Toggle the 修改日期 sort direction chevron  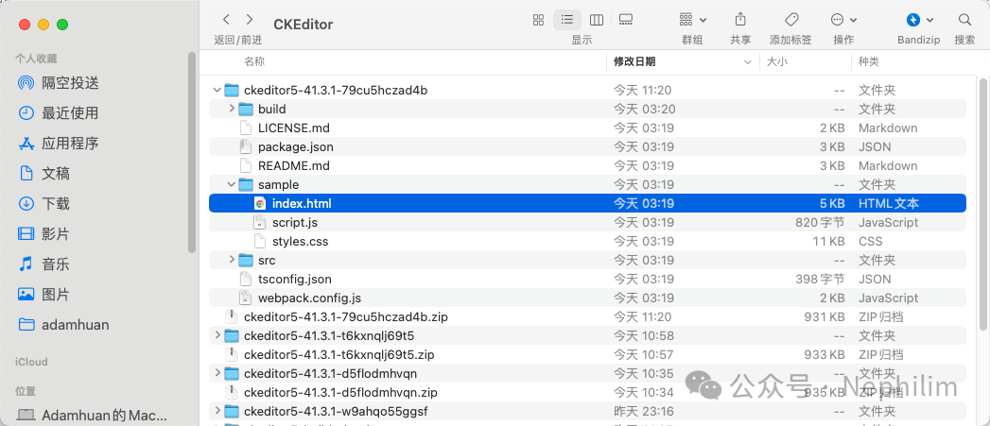(x=748, y=61)
